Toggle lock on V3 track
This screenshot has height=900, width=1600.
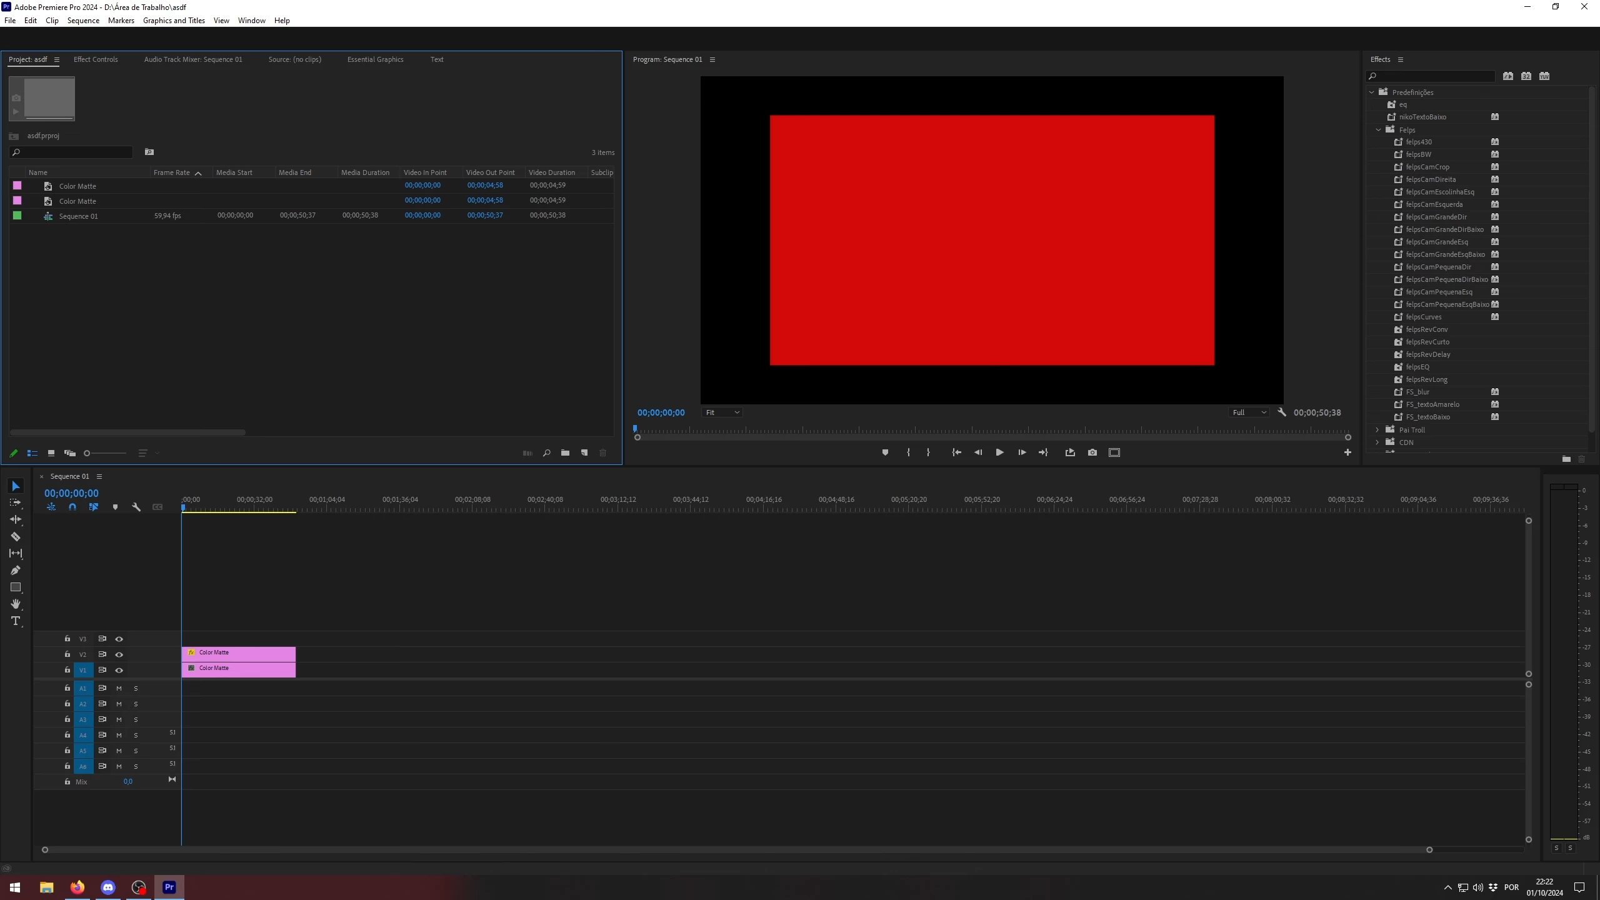click(67, 639)
